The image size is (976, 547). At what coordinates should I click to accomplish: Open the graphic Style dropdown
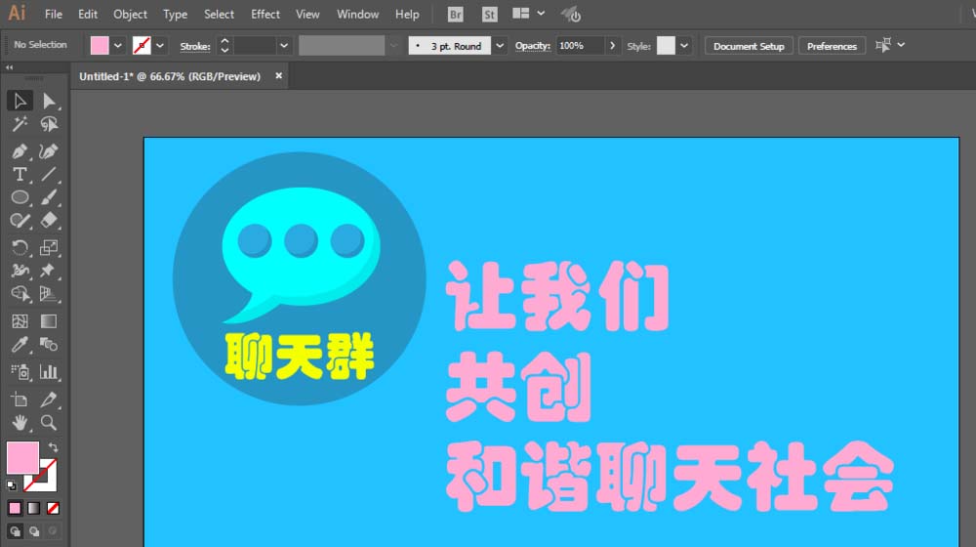(684, 46)
